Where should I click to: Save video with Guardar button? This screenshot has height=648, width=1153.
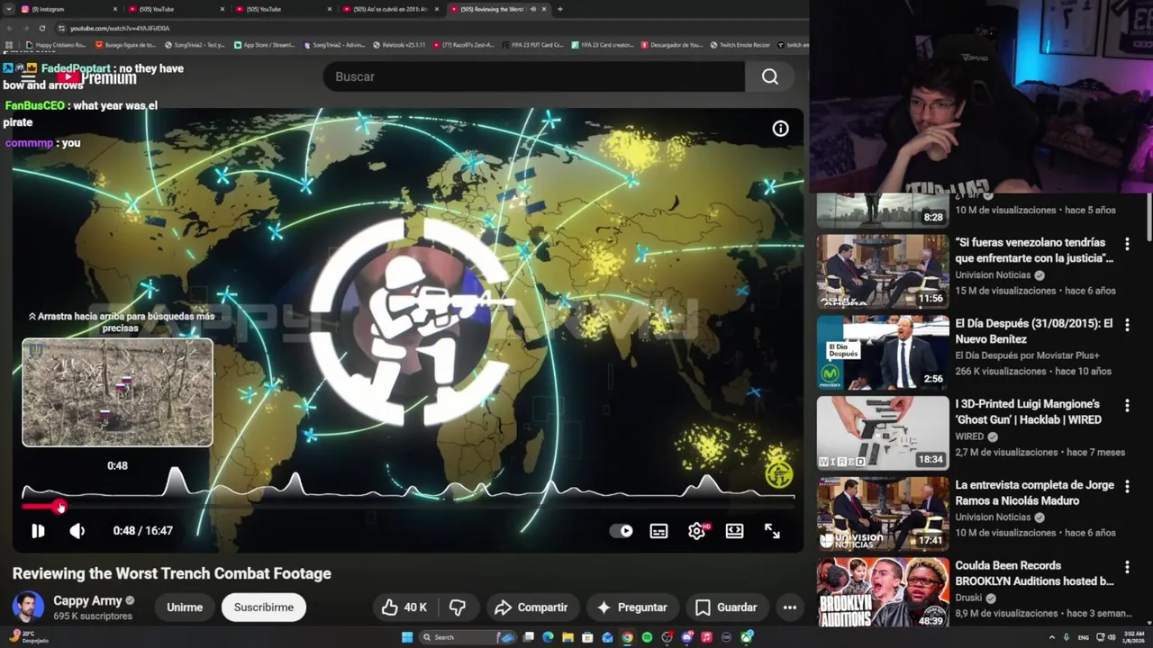click(726, 607)
